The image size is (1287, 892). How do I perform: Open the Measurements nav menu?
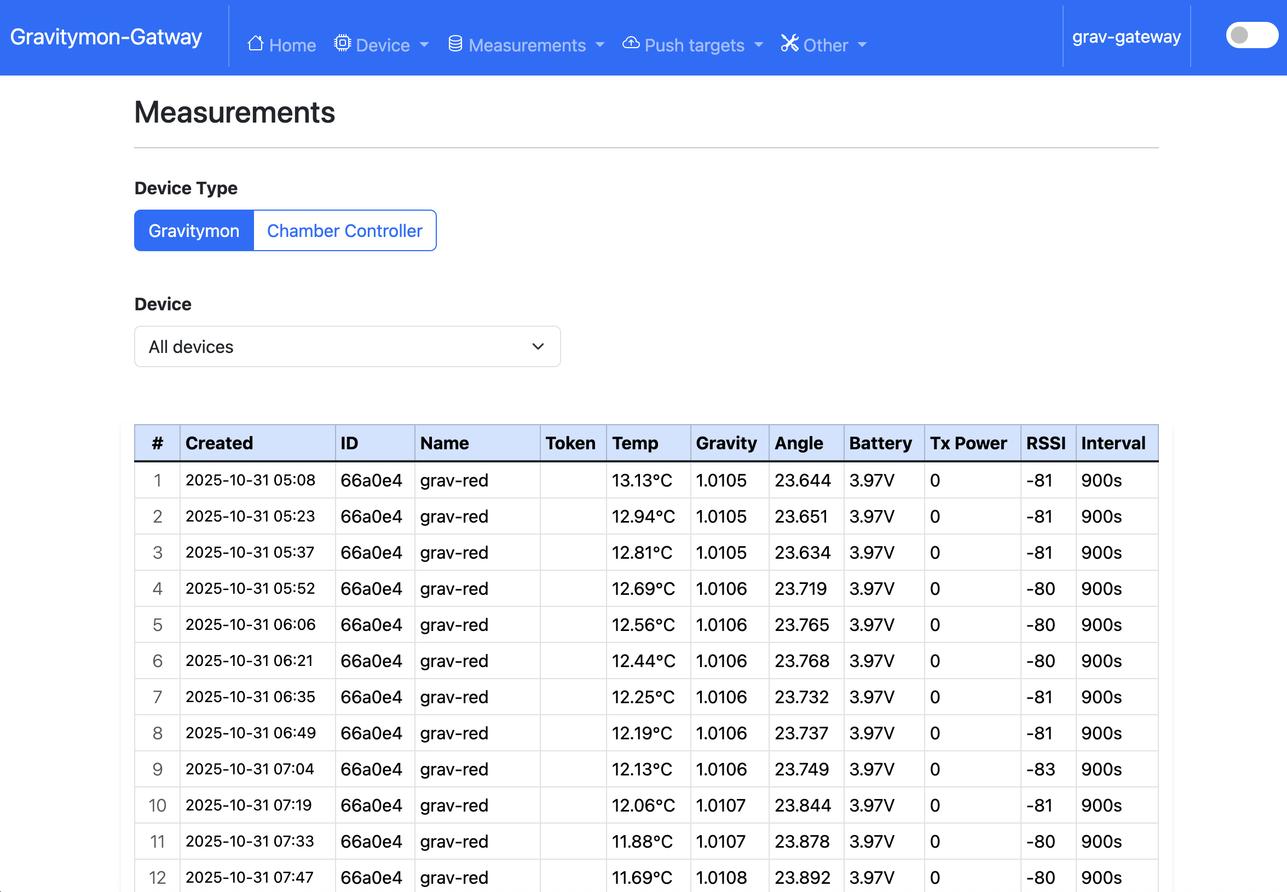point(527,45)
